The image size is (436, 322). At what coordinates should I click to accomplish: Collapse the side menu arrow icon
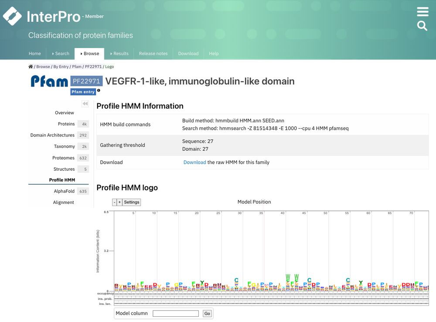click(85, 104)
